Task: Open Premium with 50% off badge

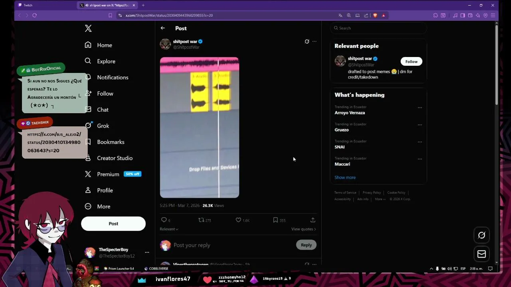Action: point(113,174)
